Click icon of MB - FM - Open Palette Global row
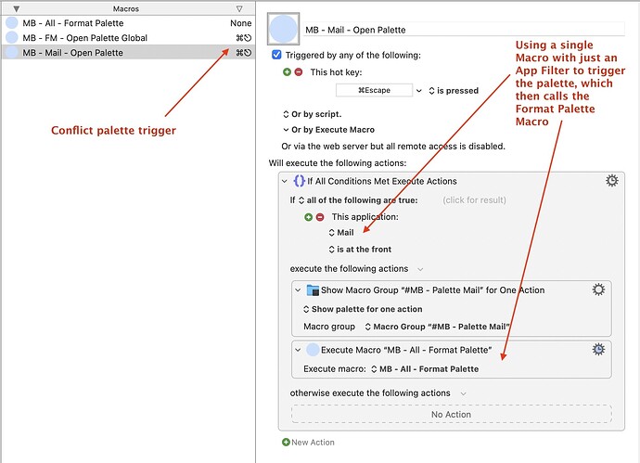The image size is (640, 463). (x=12, y=38)
